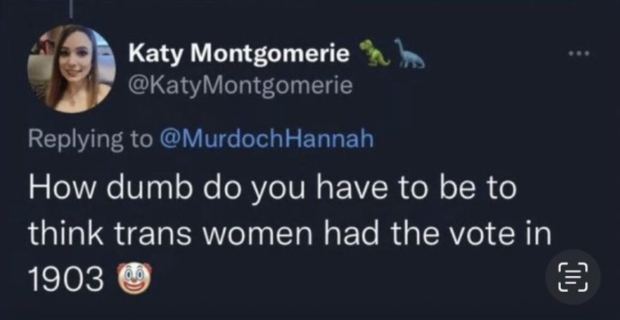Click the green T-rex emoji
620x320 pixels.
click(375, 53)
